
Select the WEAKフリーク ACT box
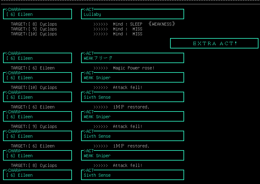(x=133, y=58)
